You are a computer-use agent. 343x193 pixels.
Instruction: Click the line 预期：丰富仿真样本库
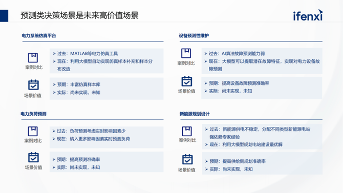pyautogui.click(x=79, y=84)
